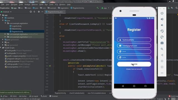178x100 pixels.
Task: Expand the manifests folder
Action: coord(3,18)
